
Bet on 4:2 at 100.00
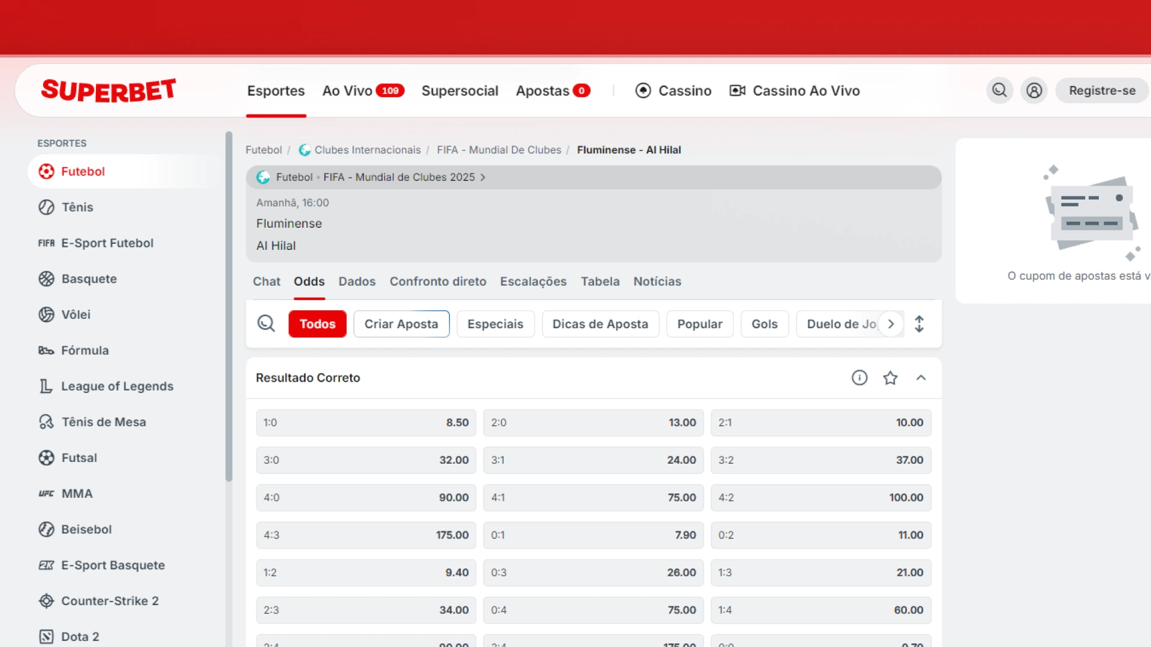pos(821,497)
